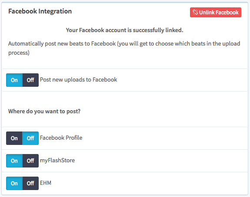Disable posting to myFlashStore
Screen dimensions: 250x197
click(30, 161)
